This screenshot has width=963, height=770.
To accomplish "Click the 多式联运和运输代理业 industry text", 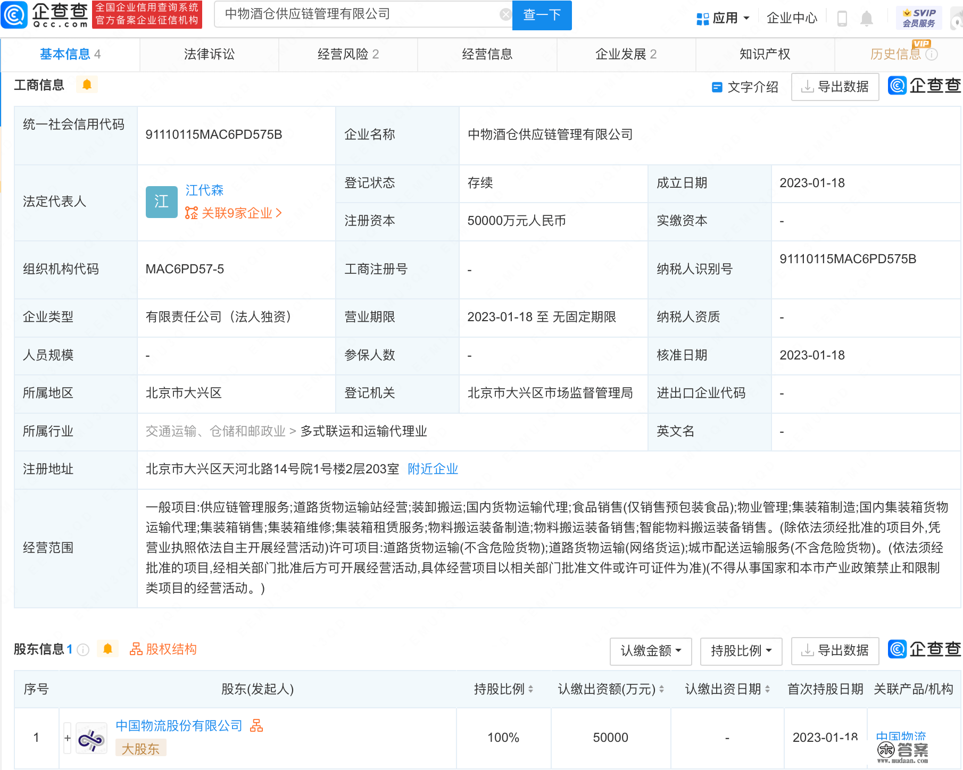I will (x=364, y=431).
